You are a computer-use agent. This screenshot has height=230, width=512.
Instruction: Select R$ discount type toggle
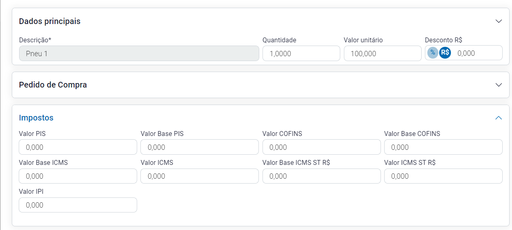(445, 53)
